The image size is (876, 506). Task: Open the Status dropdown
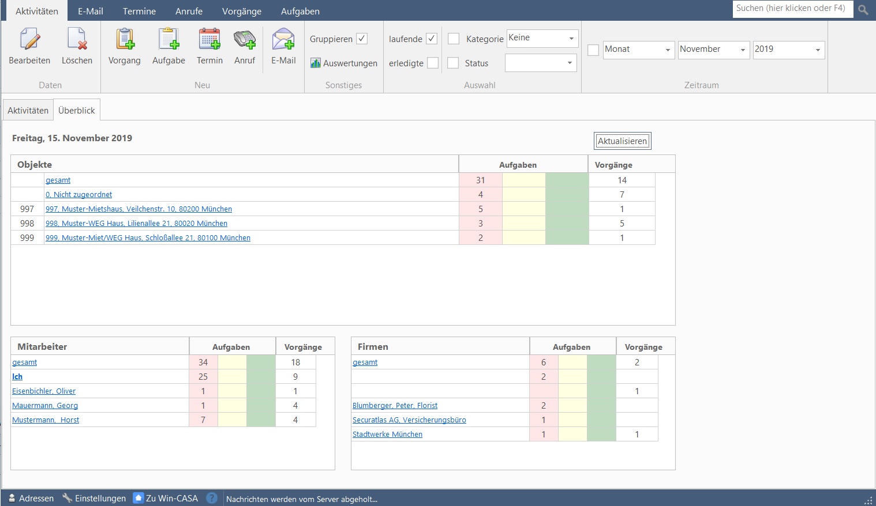coord(541,63)
